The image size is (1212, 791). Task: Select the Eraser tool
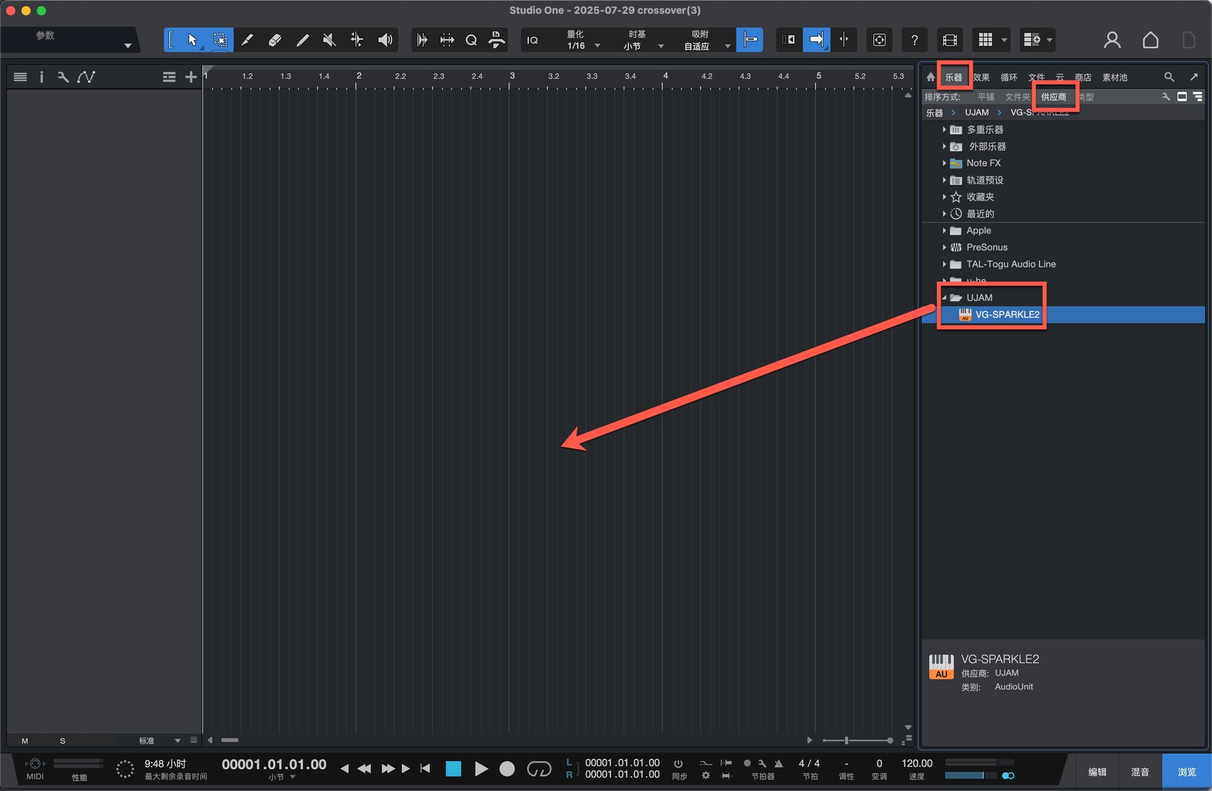(275, 40)
